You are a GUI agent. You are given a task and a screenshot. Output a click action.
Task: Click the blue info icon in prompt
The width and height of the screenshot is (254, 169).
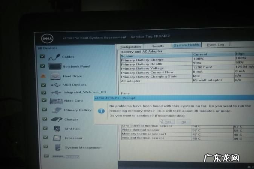[x=101, y=111]
